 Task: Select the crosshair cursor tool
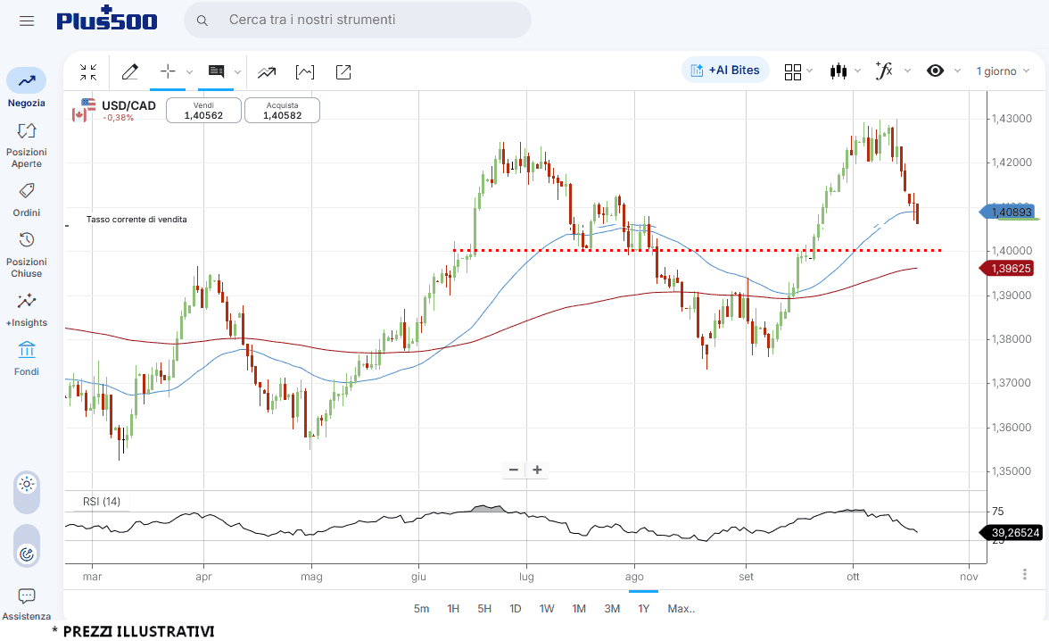point(168,71)
